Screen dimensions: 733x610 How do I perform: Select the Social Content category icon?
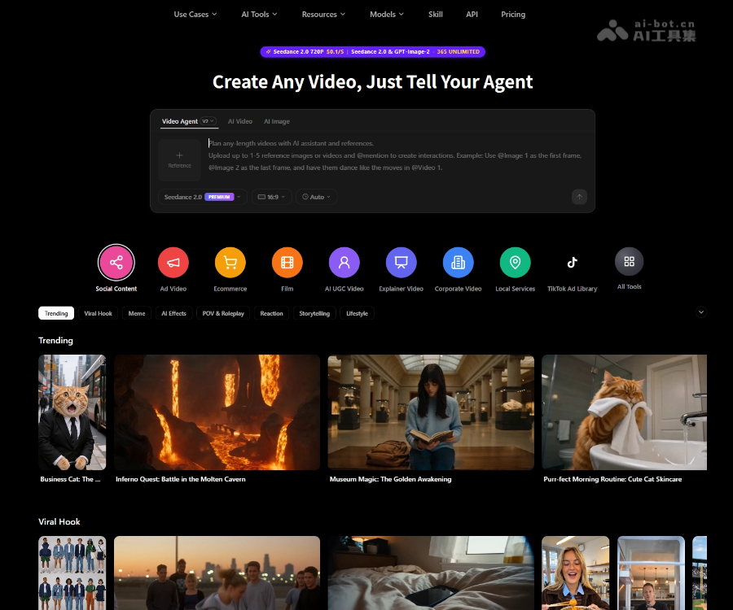pyautogui.click(x=116, y=262)
